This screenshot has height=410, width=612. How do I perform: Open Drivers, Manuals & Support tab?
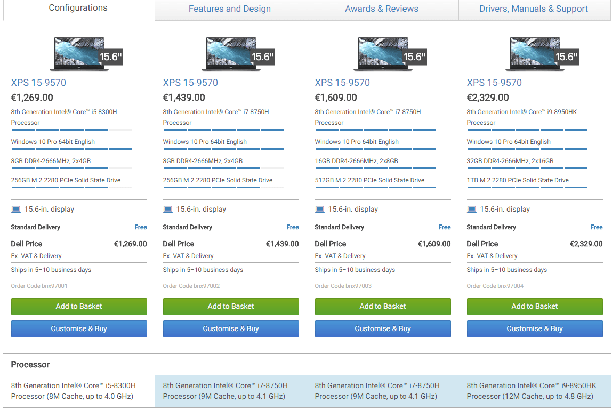point(534,9)
